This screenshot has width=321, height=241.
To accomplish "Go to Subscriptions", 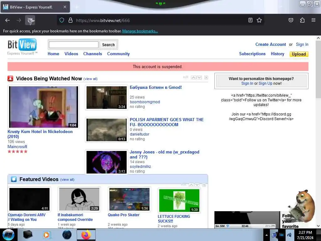I will (252, 54).
